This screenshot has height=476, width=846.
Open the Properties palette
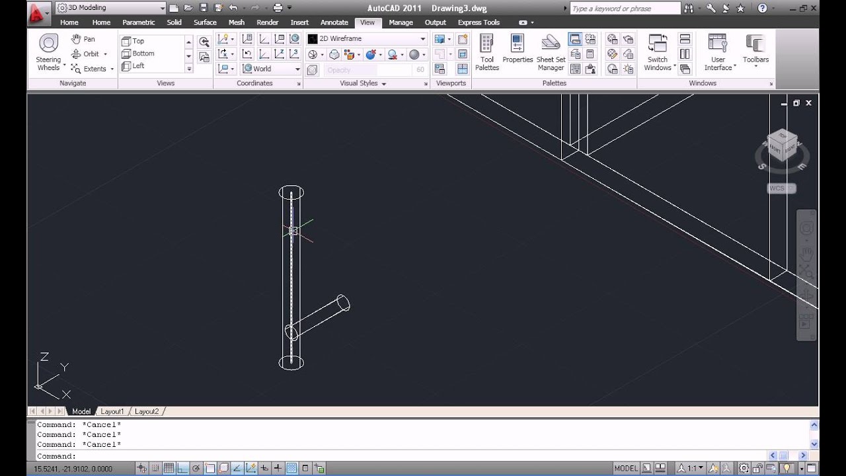(x=518, y=50)
